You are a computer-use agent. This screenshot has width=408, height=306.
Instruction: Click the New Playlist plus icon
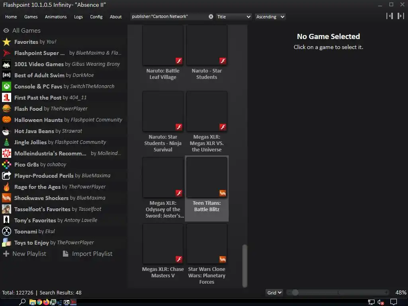(x=6, y=254)
